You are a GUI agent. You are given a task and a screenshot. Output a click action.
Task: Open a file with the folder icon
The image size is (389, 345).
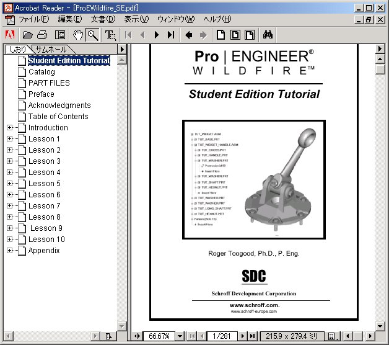tap(27, 35)
